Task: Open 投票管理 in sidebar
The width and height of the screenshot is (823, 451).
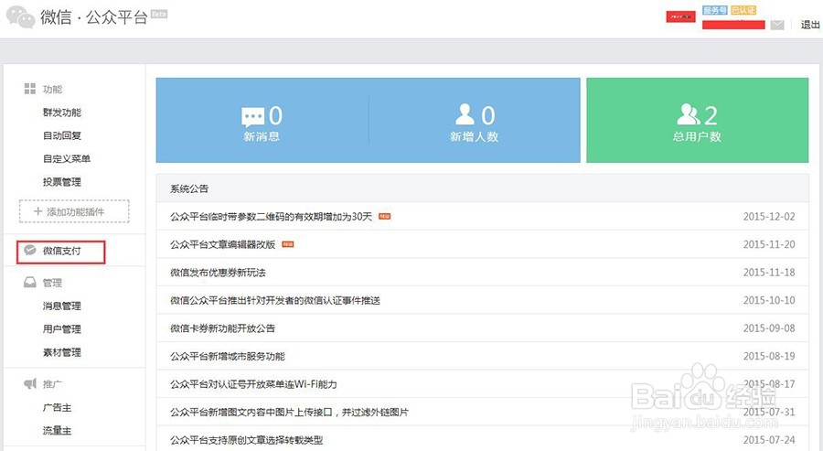Action: pyautogui.click(x=62, y=182)
